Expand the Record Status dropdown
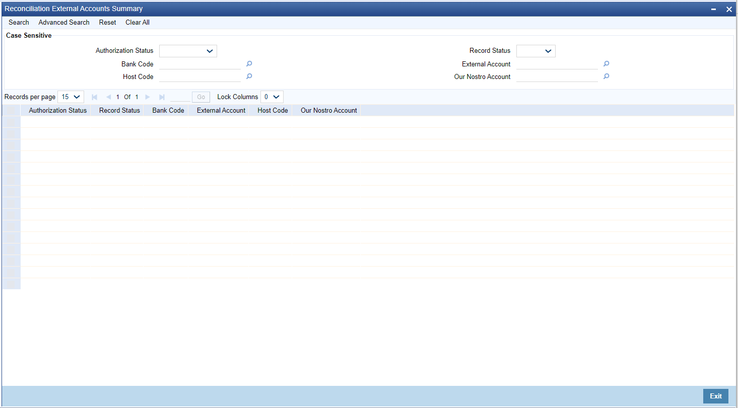The image size is (738, 408). click(x=535, y=51)
